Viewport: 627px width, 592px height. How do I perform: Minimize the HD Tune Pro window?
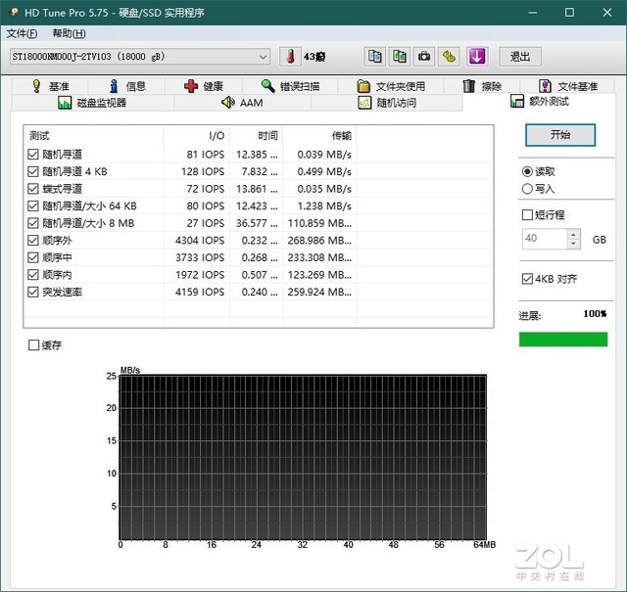[x=532, y=13]
